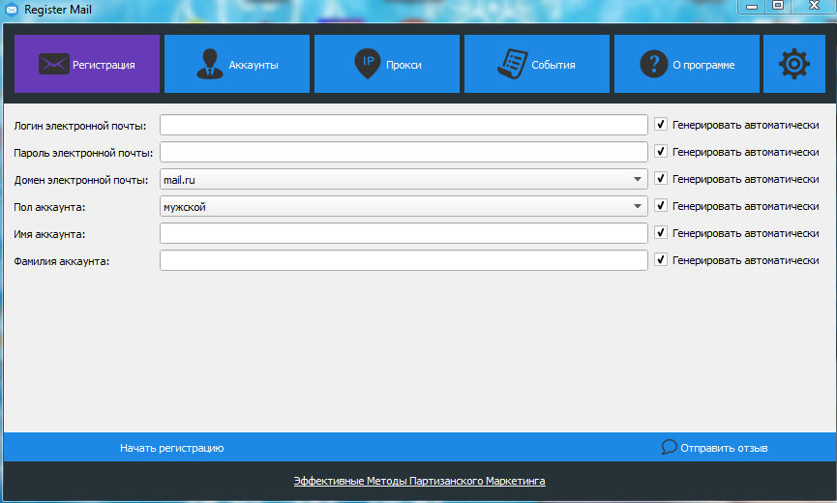Expand the mail.ru domain dropdown
Image resolution: width=837 pixels, height=503 pixels.
(638, 179)
